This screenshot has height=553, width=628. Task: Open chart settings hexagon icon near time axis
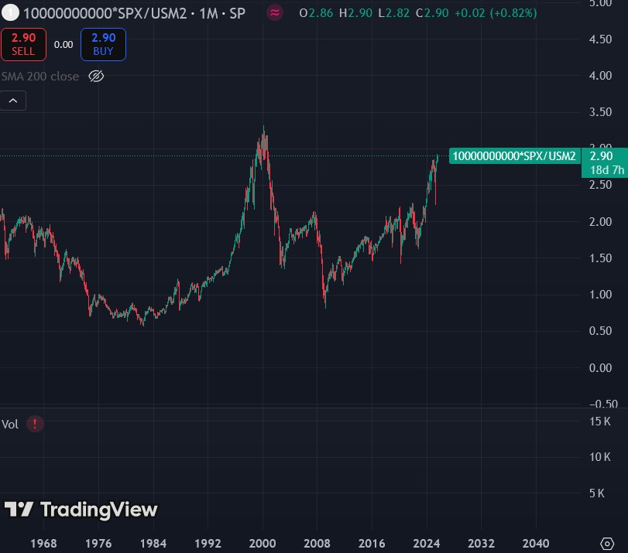tap(607, 544)
